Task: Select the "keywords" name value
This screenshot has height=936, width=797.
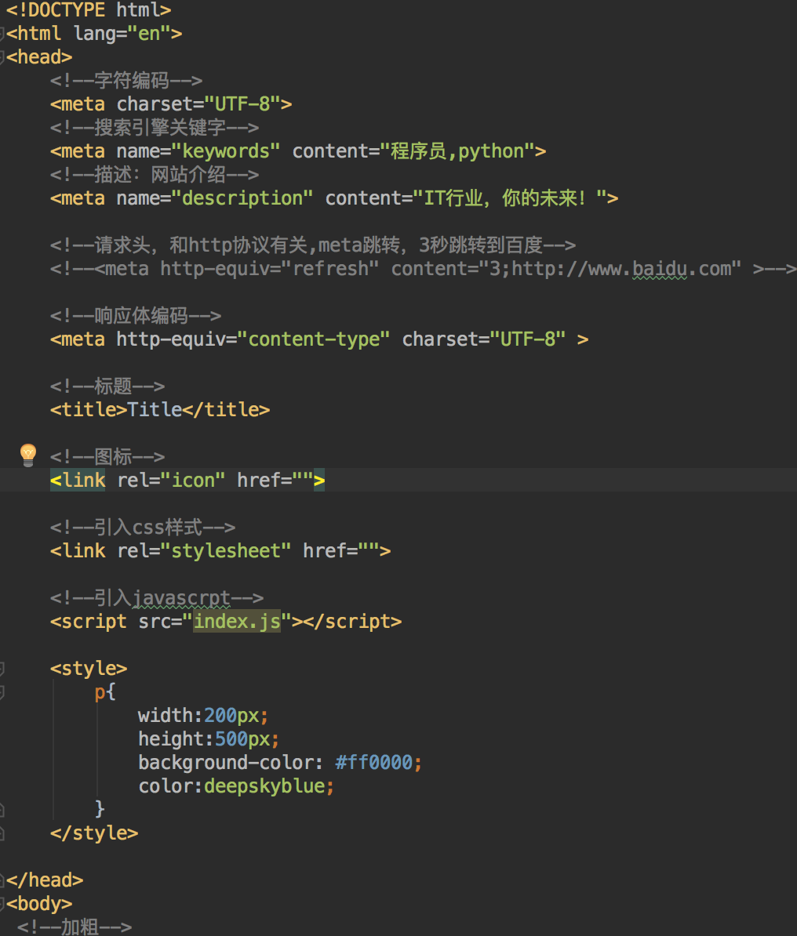Action: click(226, 151)
